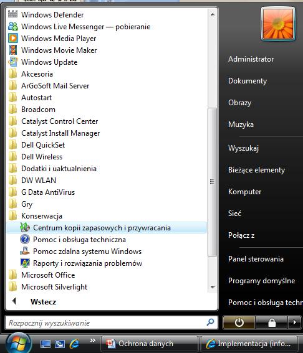Open the Akcesoria folder icon
The height and width of the screenshot is (353, 303).
[12, 73]
